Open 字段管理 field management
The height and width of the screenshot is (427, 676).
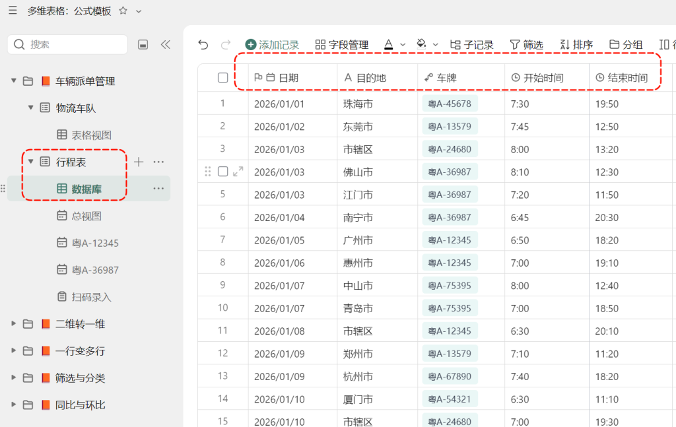coord(342,44)
